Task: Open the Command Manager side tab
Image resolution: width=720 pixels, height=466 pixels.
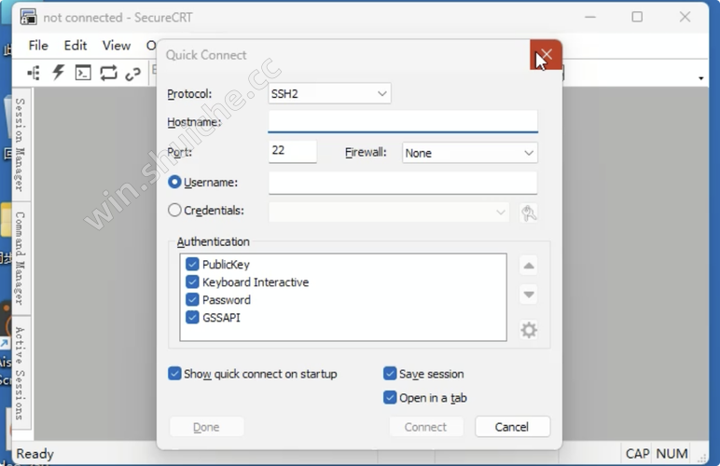Action: (x=21, y=258)
